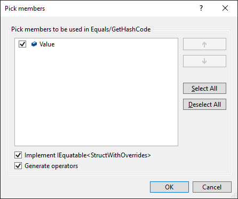The height and width of the screenshot is (199, 238).
Task: Click the Deselect All button
Action: tap(204, 105)
